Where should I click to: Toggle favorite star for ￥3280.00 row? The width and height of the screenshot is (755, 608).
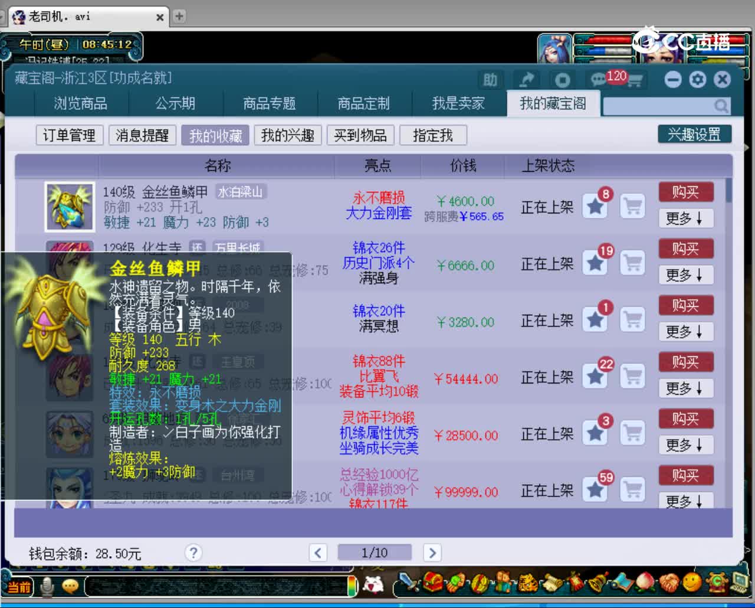(x=595, y=319)
